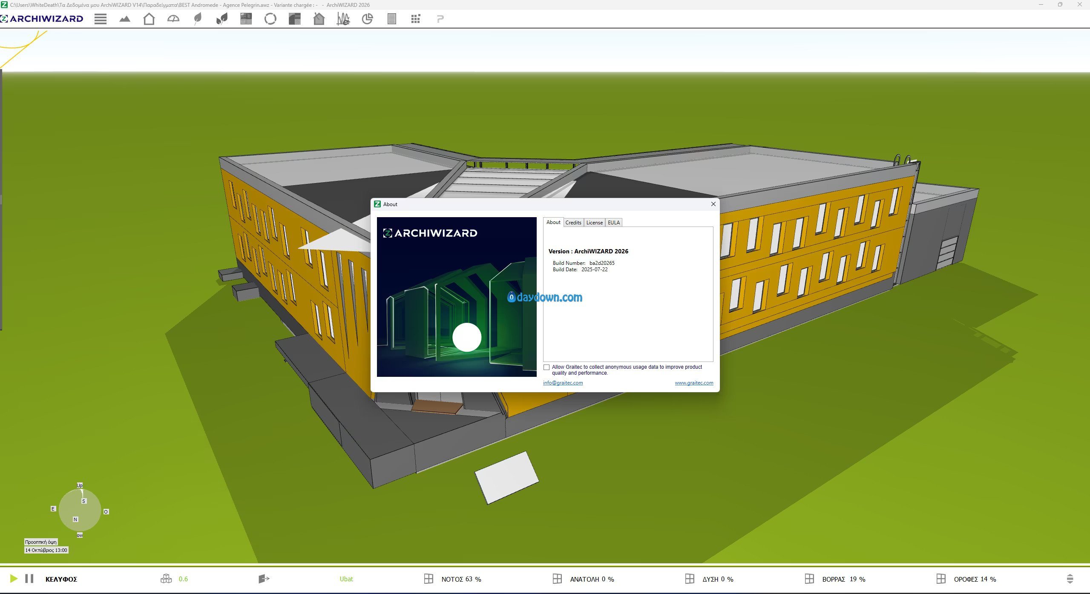The image size is (1090, 594).
Task: Click the cubes compactness icon beside 0.6
Action: (x=166, y=579)
